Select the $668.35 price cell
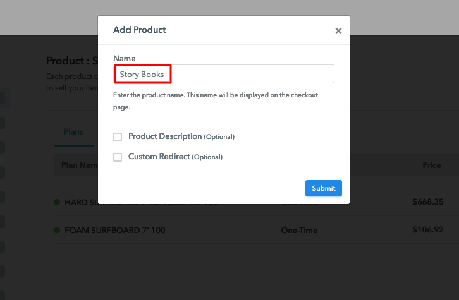 pos(426,202)
